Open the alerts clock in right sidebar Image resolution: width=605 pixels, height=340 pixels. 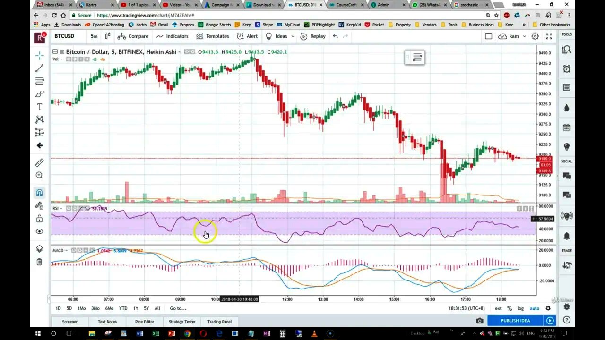point(566,69)
